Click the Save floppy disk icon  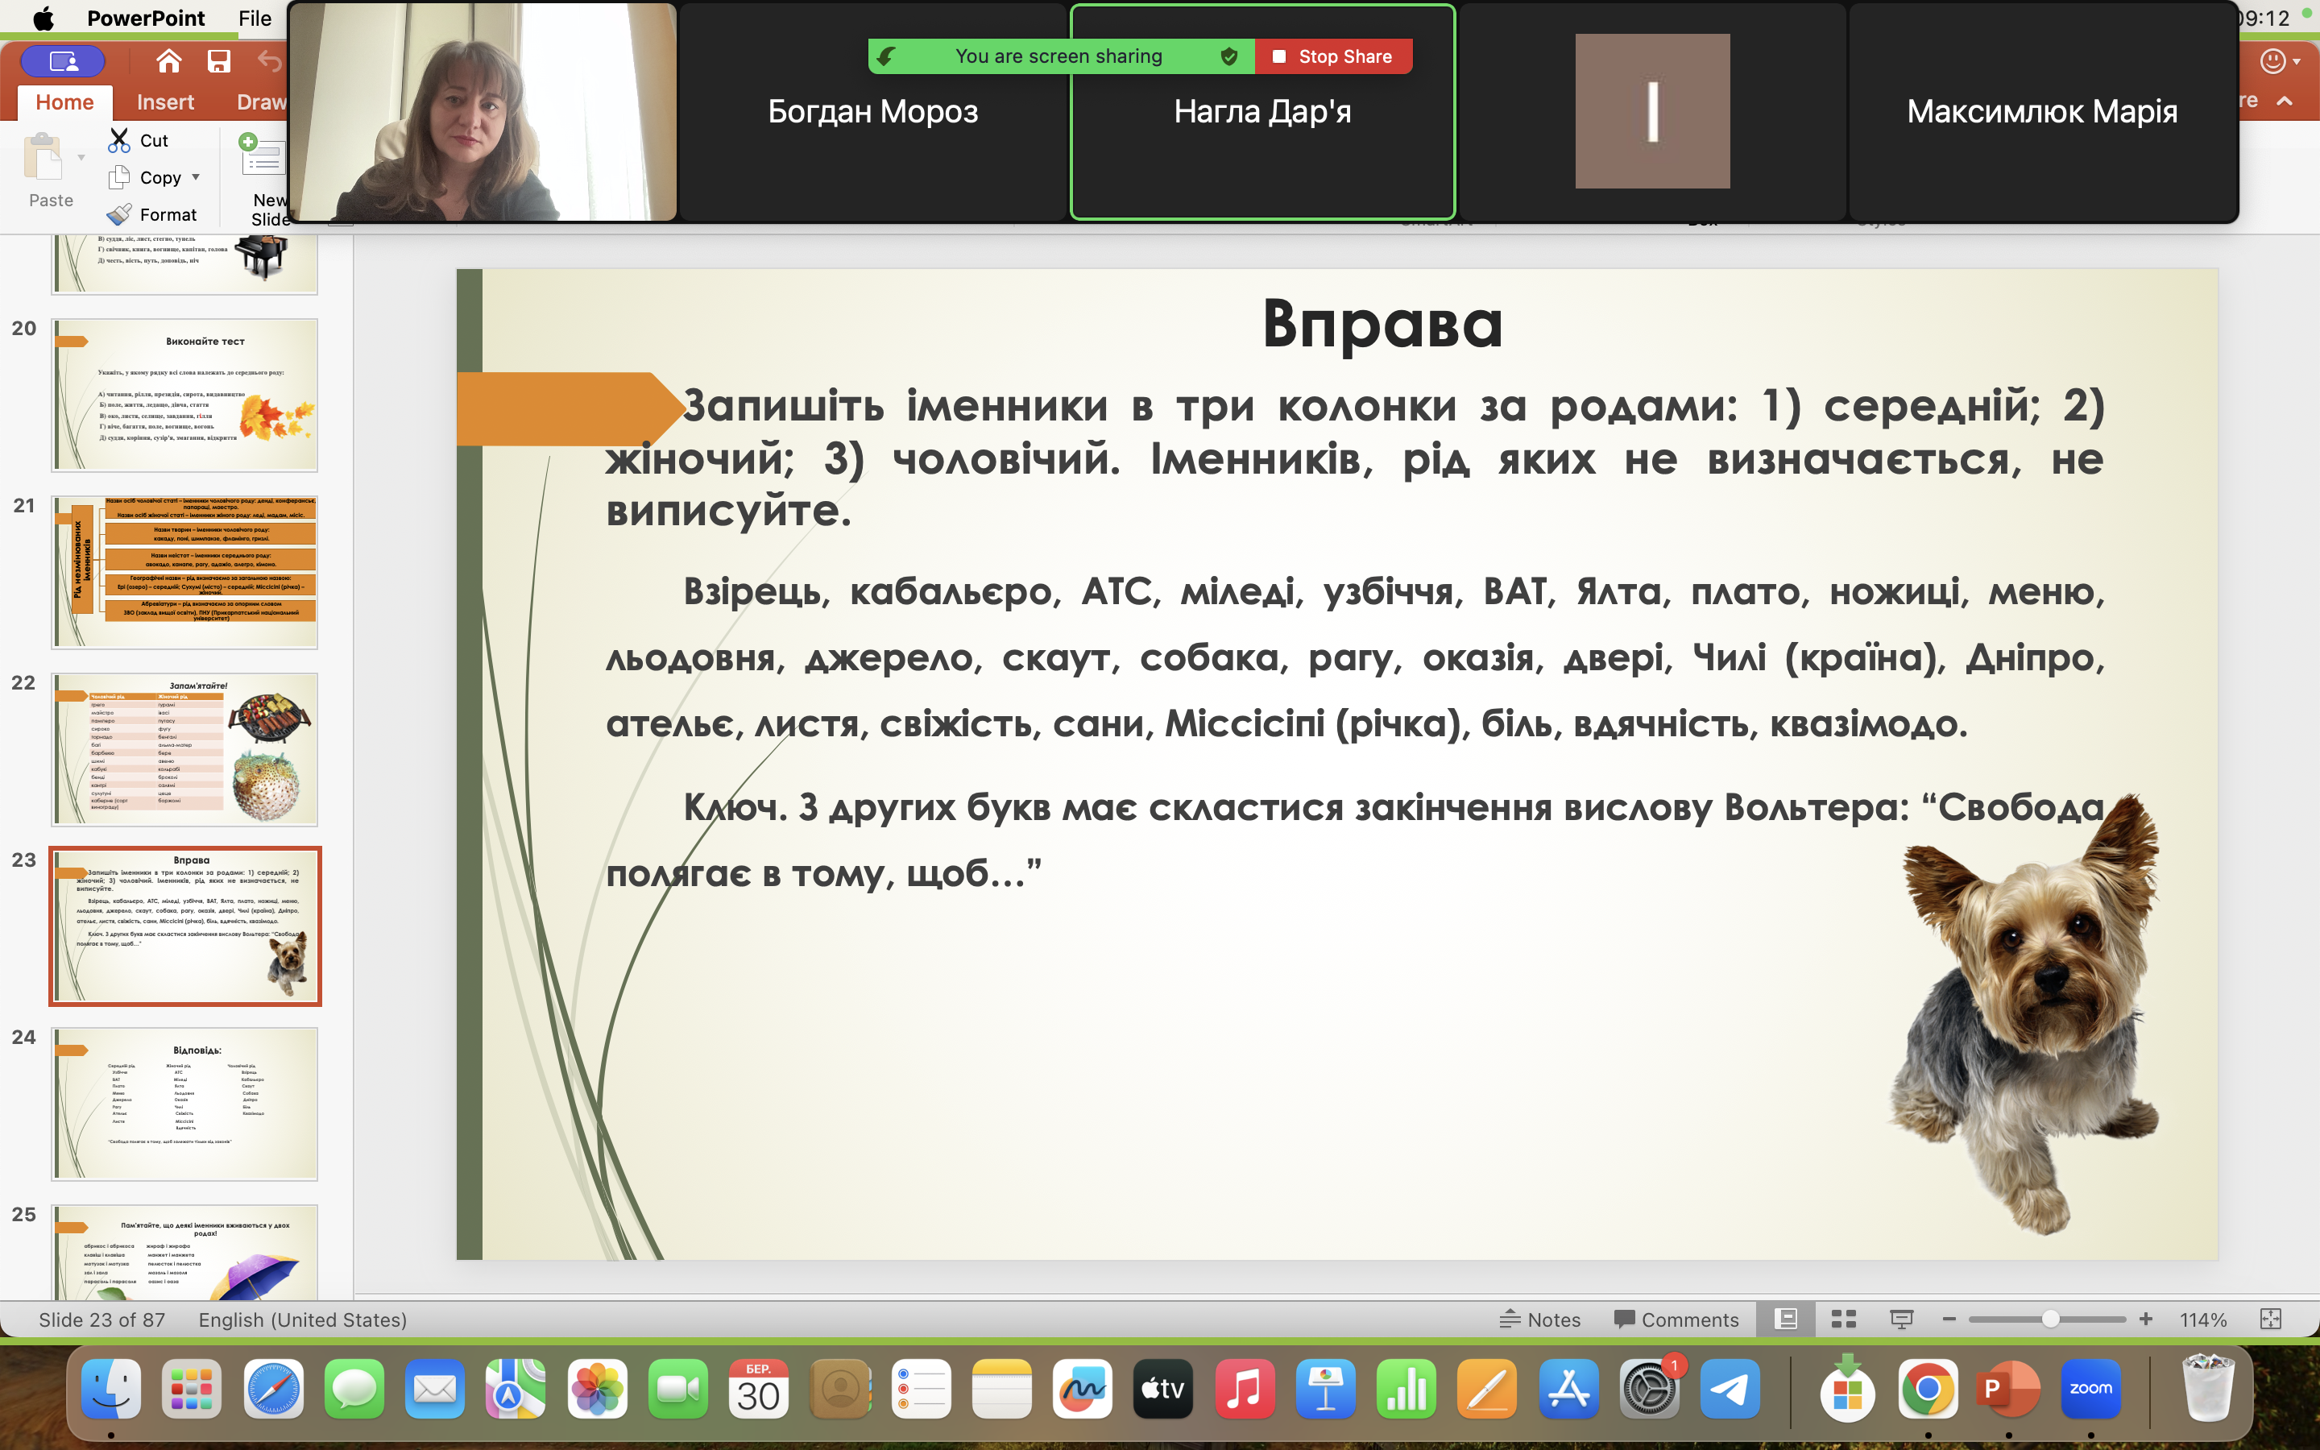pos(218,61)
